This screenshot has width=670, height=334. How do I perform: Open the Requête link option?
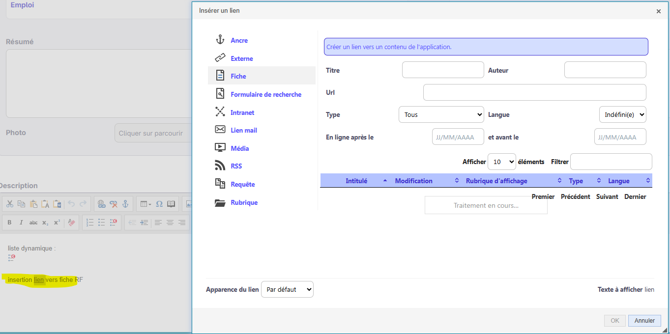[242, 184]
